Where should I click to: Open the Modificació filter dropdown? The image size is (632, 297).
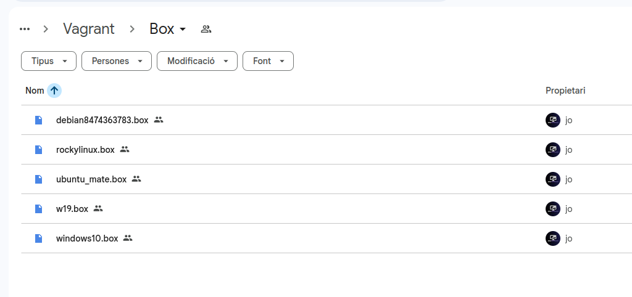tap(197, 61)
